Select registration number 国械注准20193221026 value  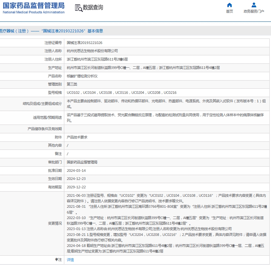point(85,43)
